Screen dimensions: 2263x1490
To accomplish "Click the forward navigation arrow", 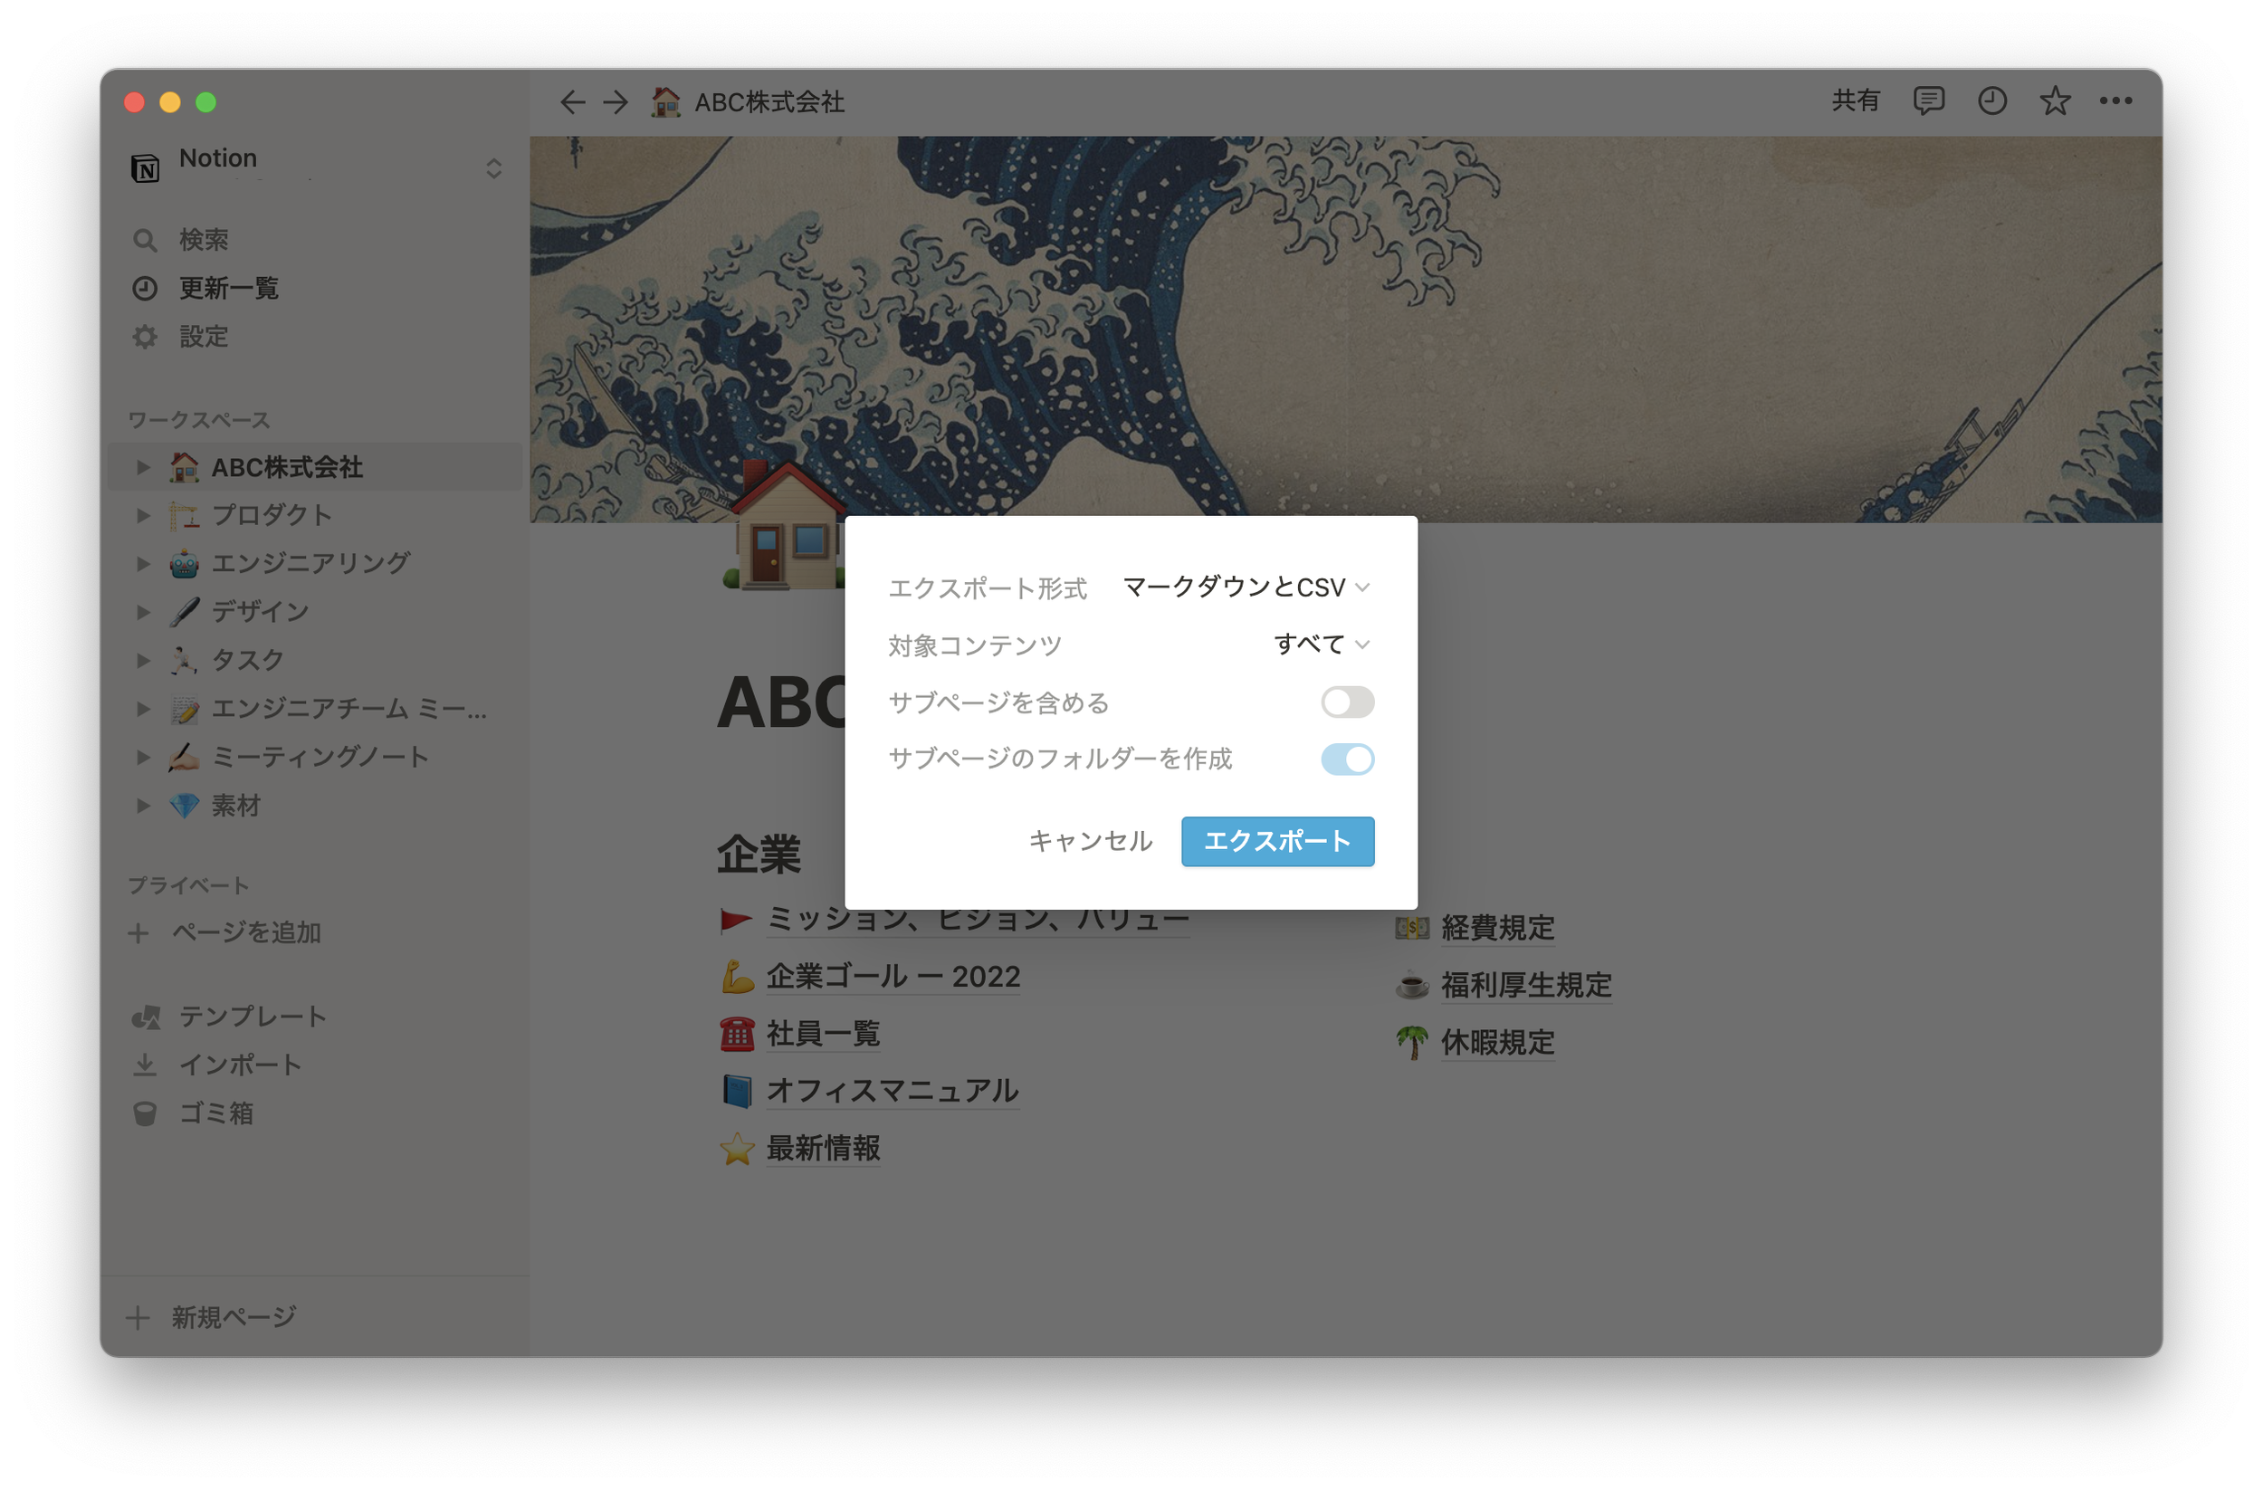I will coord(616,101).
